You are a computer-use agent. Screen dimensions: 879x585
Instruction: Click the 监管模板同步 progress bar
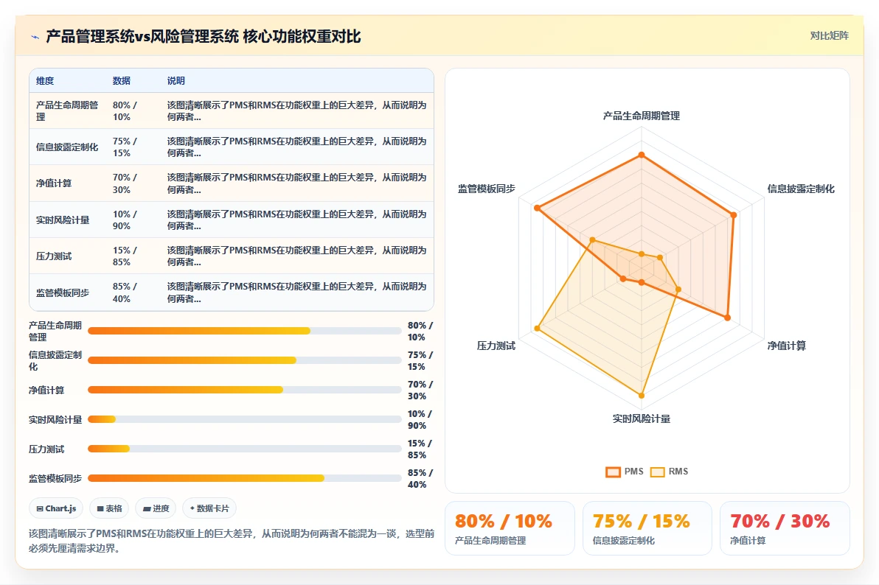[244, 478]
